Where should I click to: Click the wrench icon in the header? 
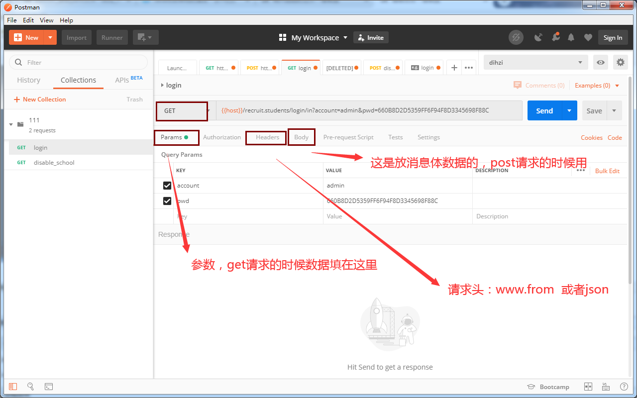pos(555,37)
